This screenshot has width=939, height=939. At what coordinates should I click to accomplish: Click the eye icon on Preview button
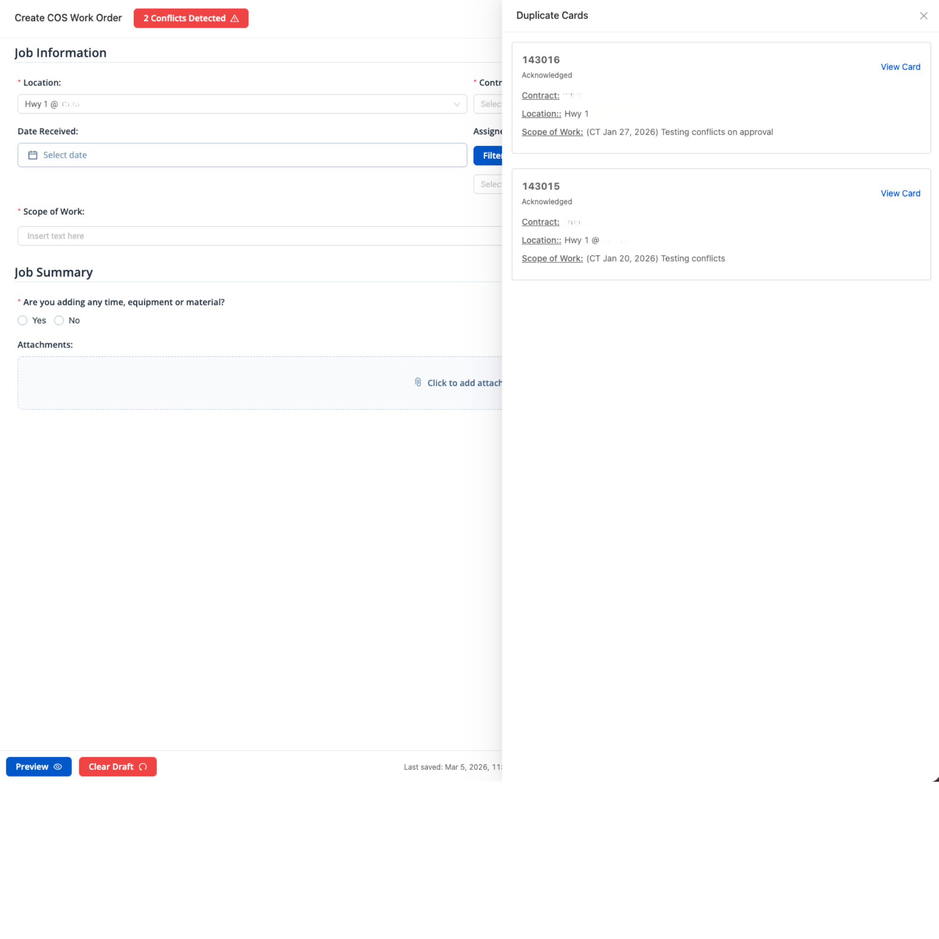point(58,767)
